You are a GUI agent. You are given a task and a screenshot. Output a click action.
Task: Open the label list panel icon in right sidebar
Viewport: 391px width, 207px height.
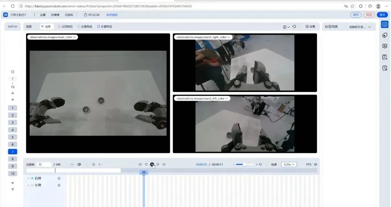tap(385, 24)
